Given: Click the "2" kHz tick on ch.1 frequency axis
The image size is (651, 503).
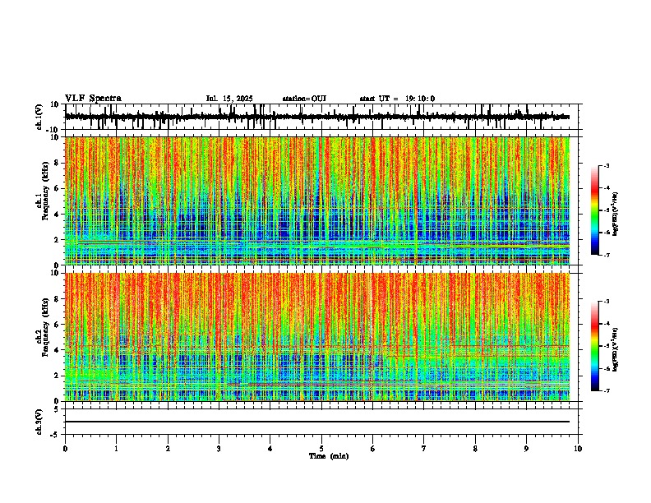Looking at the screenshot, I should (57, 239).
